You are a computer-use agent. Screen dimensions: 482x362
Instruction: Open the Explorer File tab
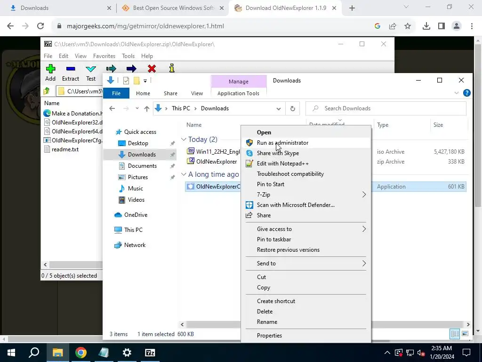[x=116, y=93]
